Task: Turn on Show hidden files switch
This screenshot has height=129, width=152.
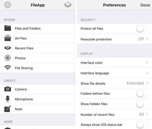Action: 142,104
